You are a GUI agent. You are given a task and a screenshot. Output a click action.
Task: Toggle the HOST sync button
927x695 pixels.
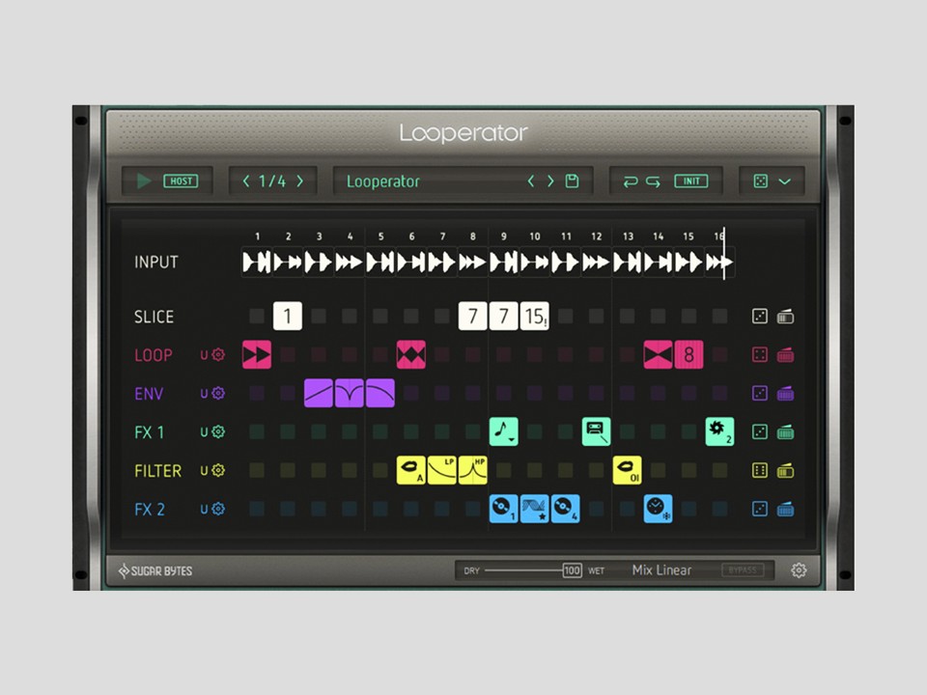pyautogui.click(x=181, y=181)
